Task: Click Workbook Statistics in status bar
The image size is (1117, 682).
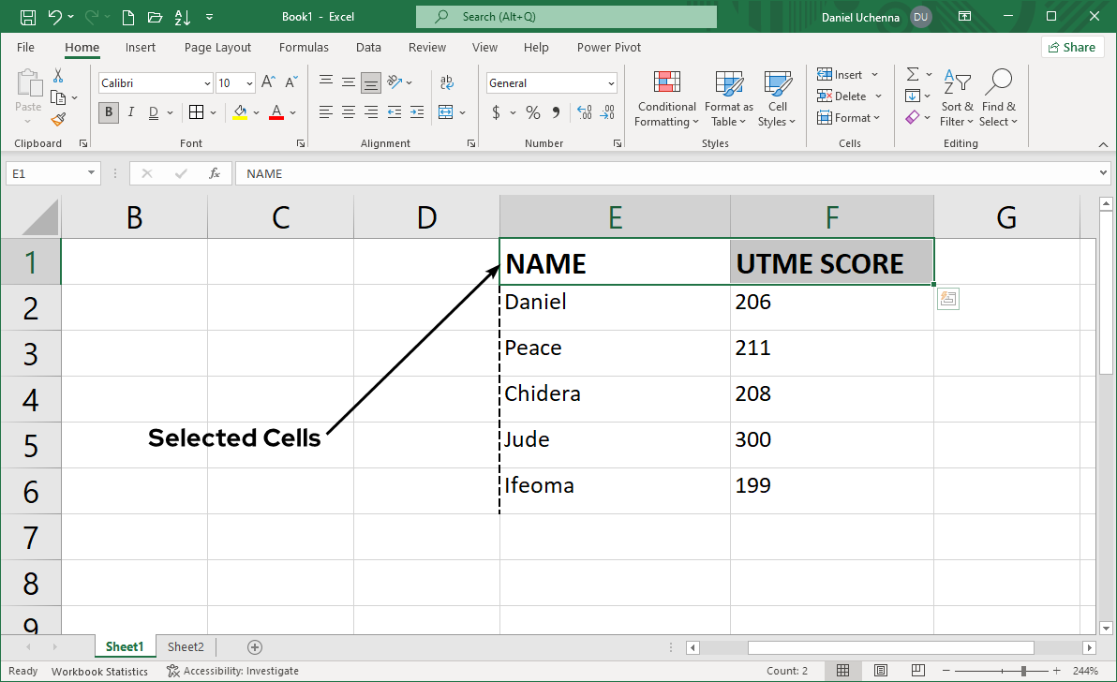Action: (99, 671)
